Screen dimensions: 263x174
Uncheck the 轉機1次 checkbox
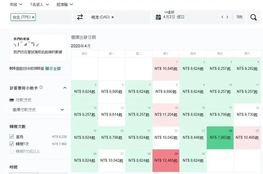[x=12, y=144]
